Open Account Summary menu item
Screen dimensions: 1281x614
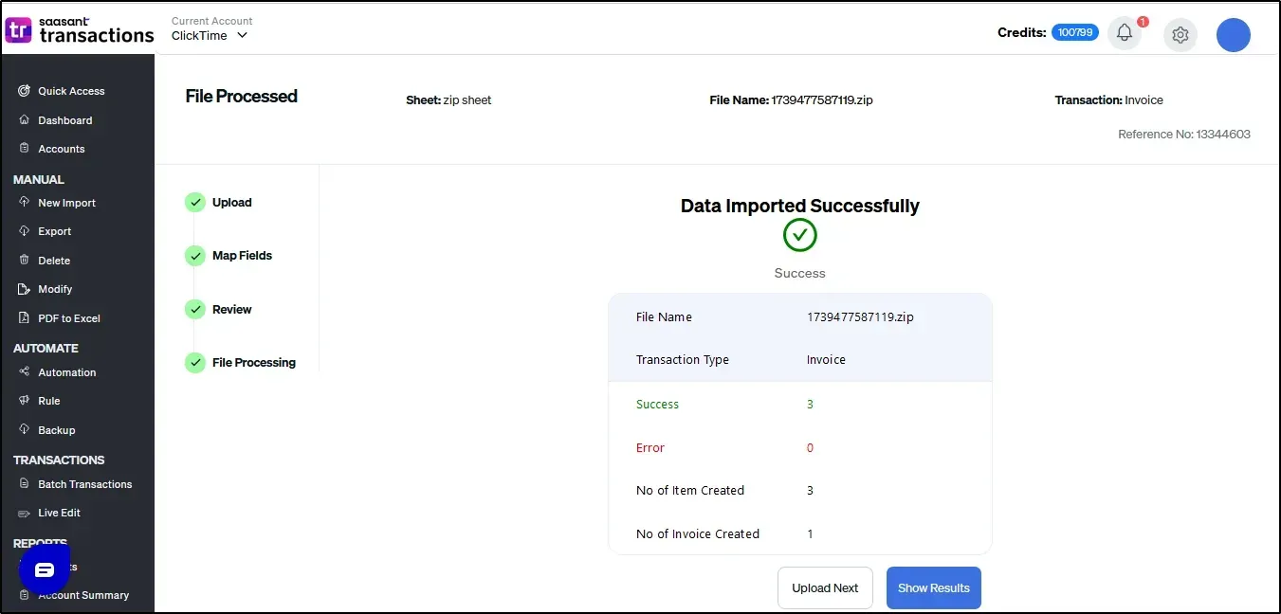click(x=83, y=595)
